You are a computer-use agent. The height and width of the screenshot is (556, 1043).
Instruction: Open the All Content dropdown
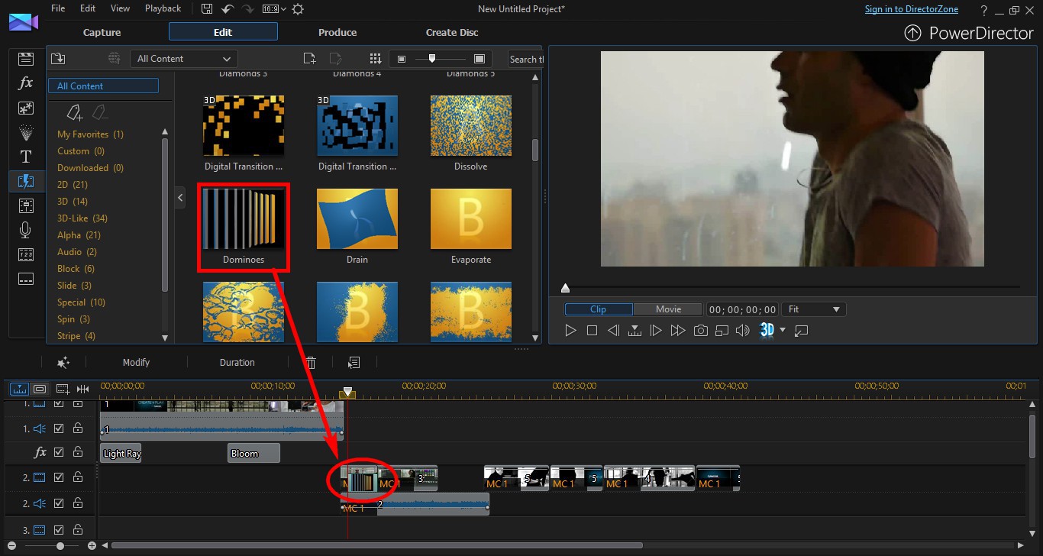pyautogui.click(x=183, y=59)
